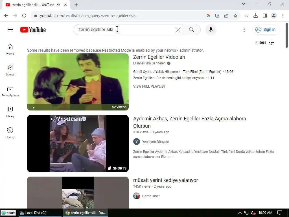Open Filters options
This screenshot has height=217, width=289.
pos(265,42)
